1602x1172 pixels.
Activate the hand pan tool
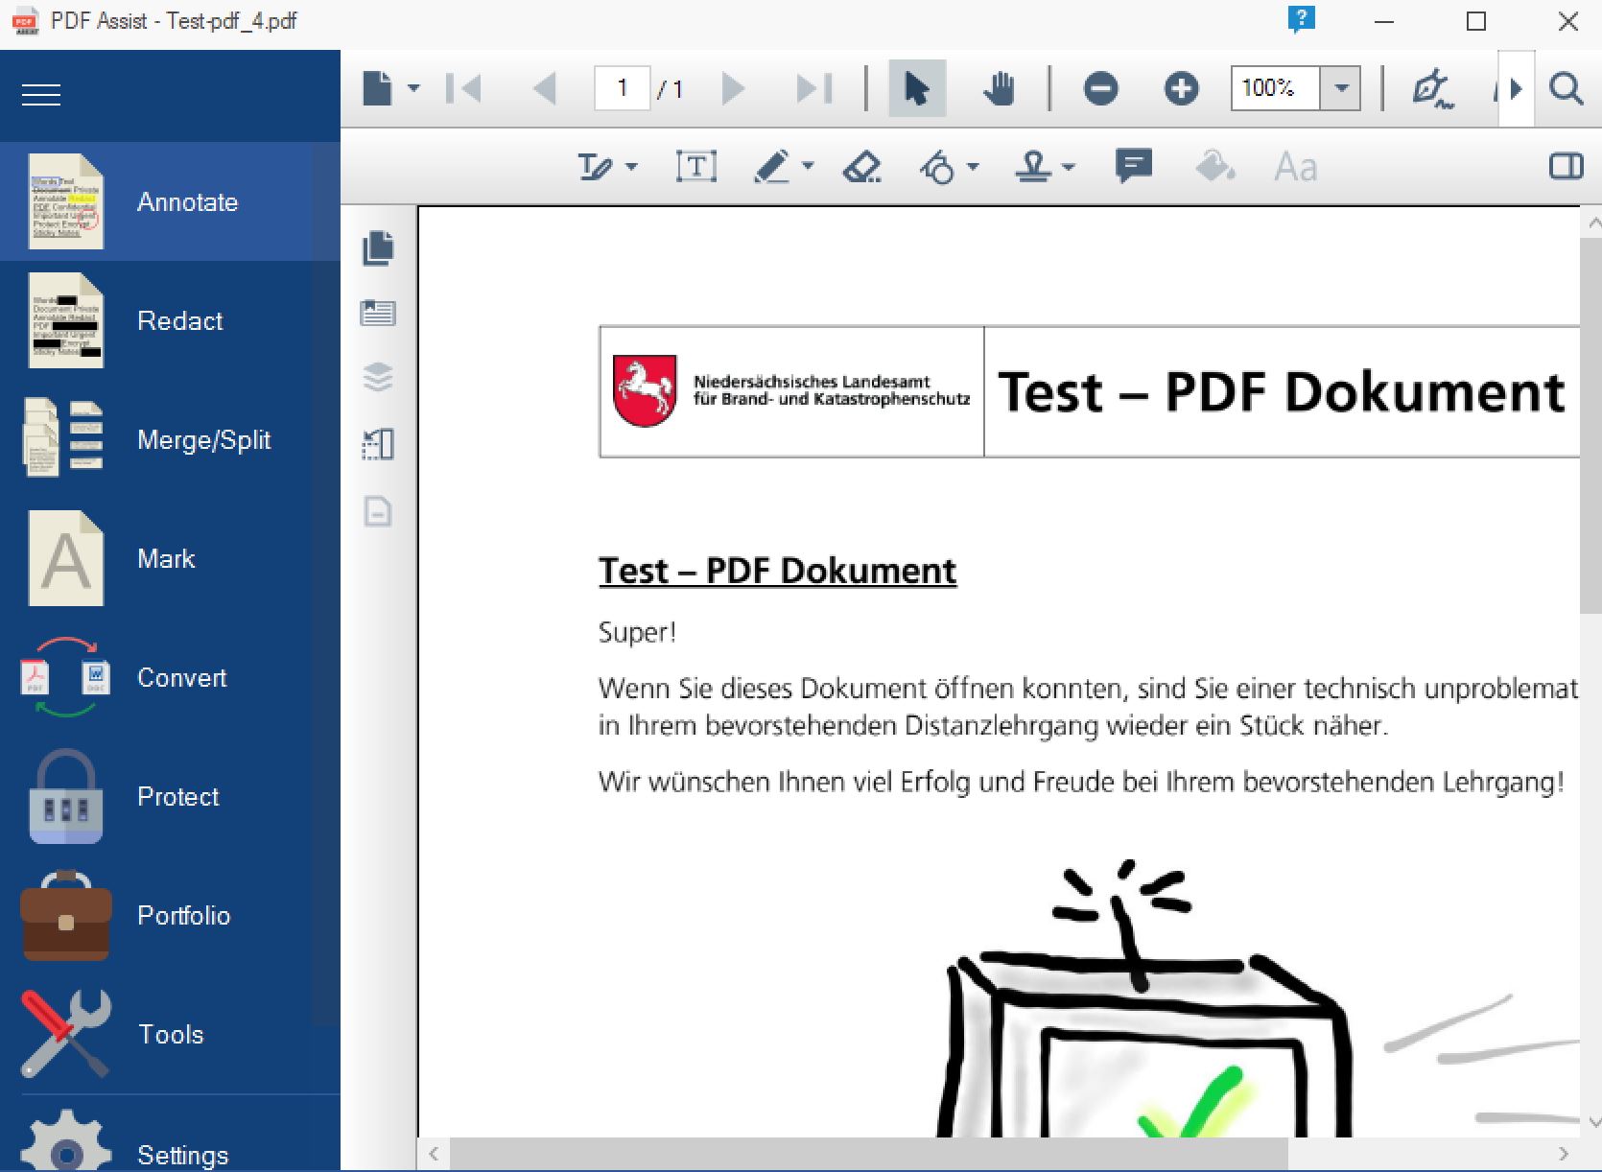(x=999, y=88)
